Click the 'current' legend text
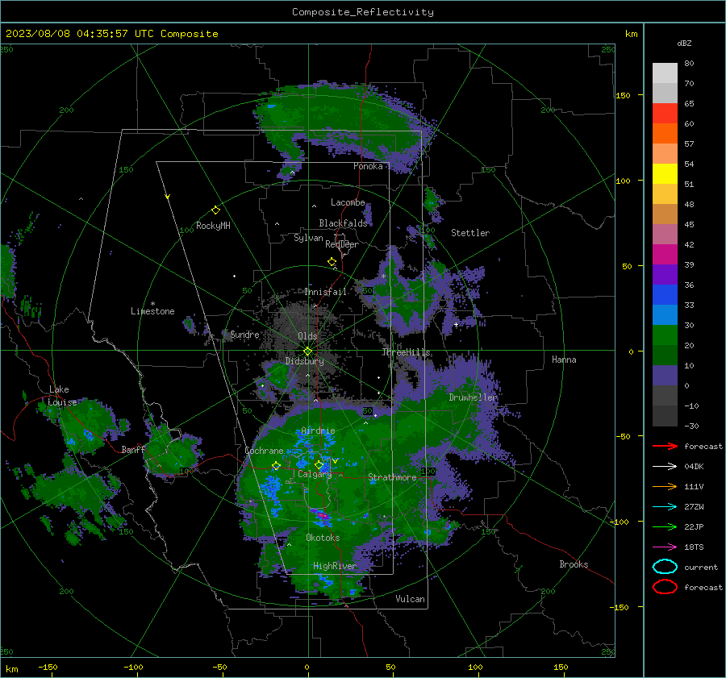Viewport: 726px width, 678px height. (701, 567)
